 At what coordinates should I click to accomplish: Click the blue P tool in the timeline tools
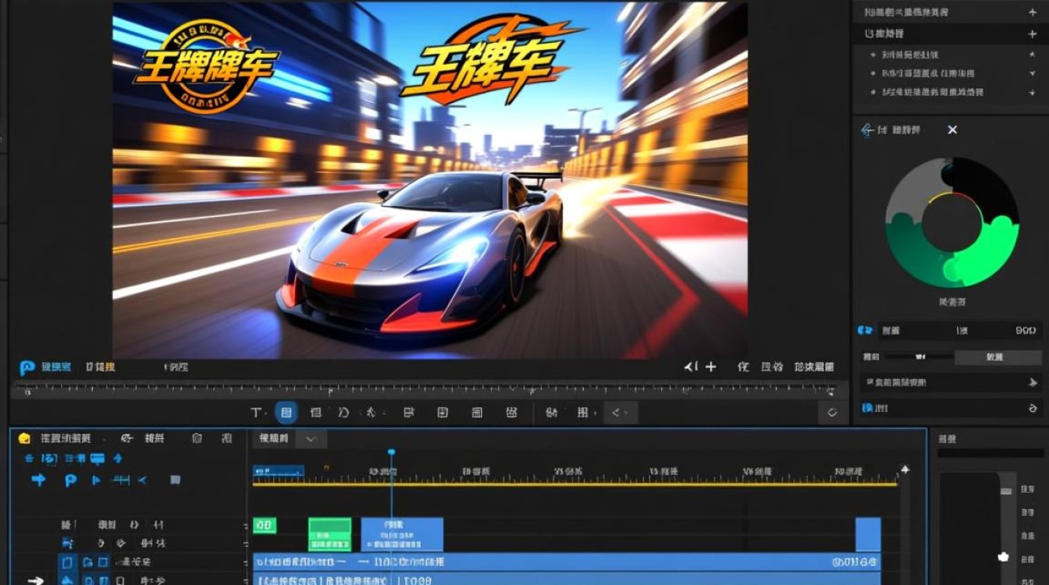70,480
